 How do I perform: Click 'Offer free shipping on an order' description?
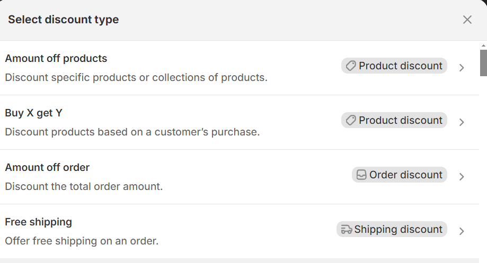(x=82, y=241)
